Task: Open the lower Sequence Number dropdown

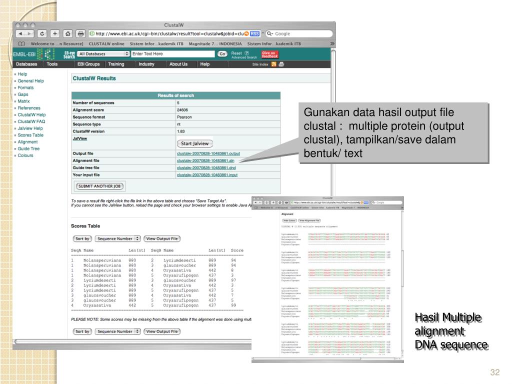Action: pyautogui.click(x=117, y=331)
